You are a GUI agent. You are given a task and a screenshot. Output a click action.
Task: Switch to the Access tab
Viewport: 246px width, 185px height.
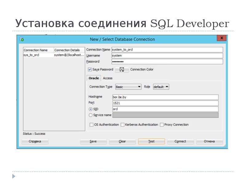pos(108,78)
